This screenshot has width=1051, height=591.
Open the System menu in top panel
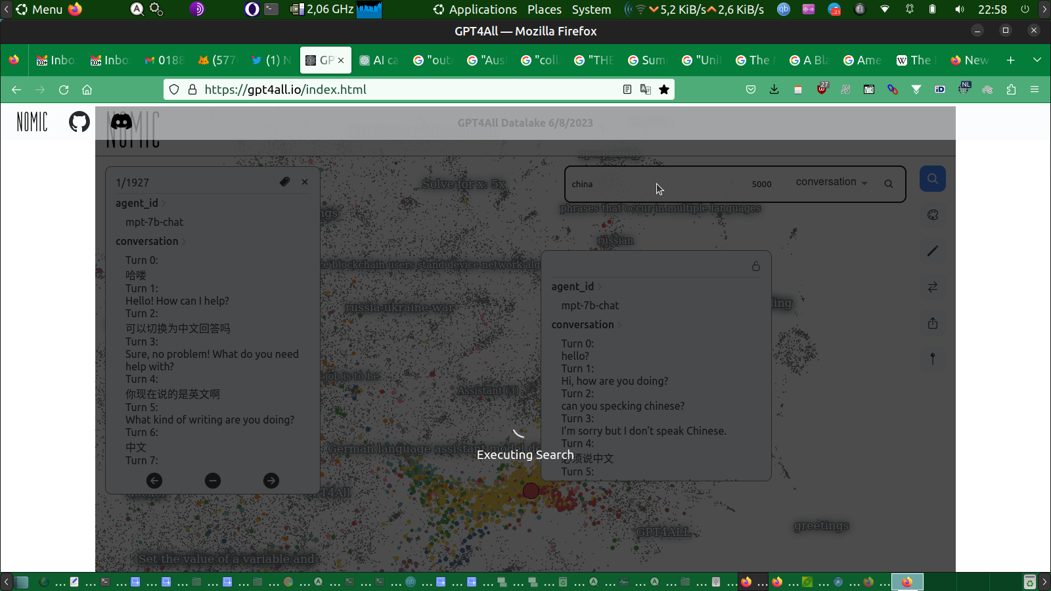[x=591, y=9]
